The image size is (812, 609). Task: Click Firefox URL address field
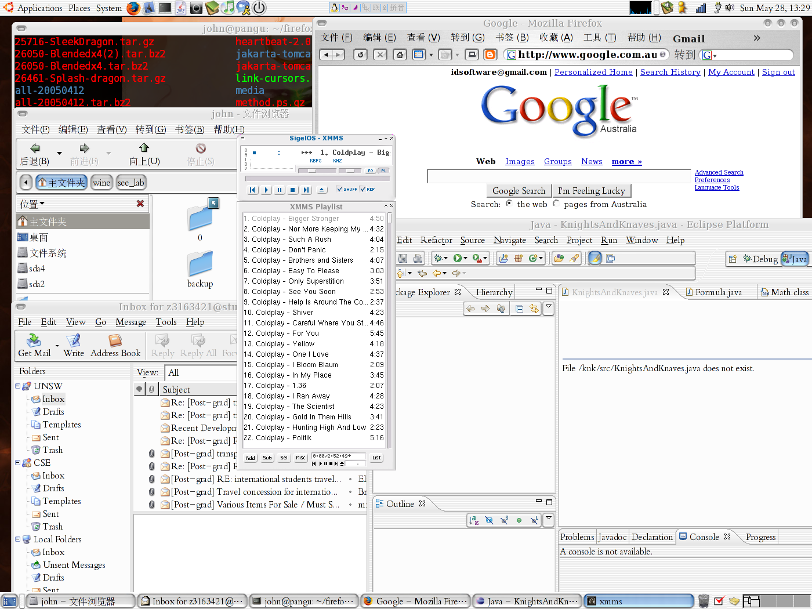click(x=587, y=55)
